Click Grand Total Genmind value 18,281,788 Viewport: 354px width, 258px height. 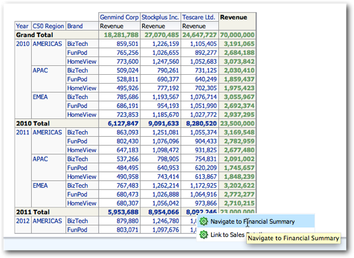(x=121, y=35)
